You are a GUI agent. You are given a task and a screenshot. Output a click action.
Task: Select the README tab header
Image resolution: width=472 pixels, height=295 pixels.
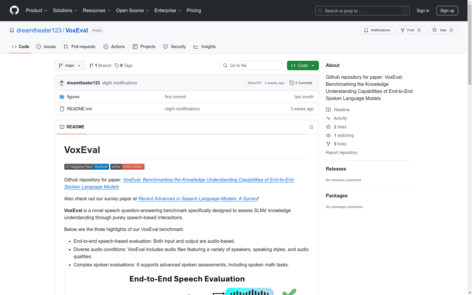pyautogui.click(x=72, y=127)
